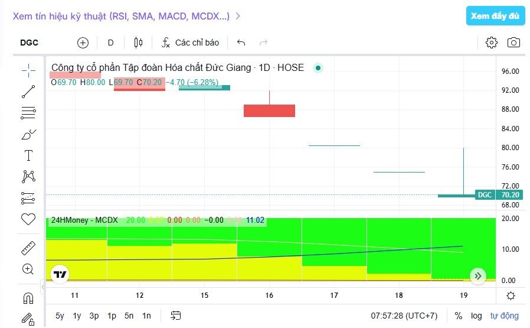Image resolution: width=530 pixels, height=328 pixels.
Task: Click the heart favorites icon
Action: tap(28, 219)
